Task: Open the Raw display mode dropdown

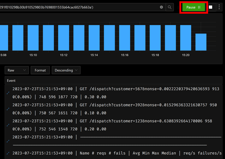Action: pos(16,70)
